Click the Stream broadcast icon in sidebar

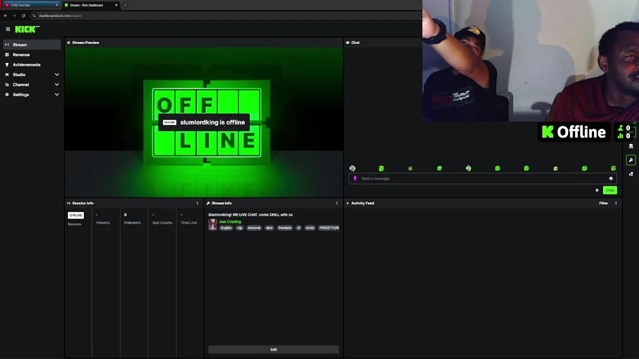[x=7, y=45]
